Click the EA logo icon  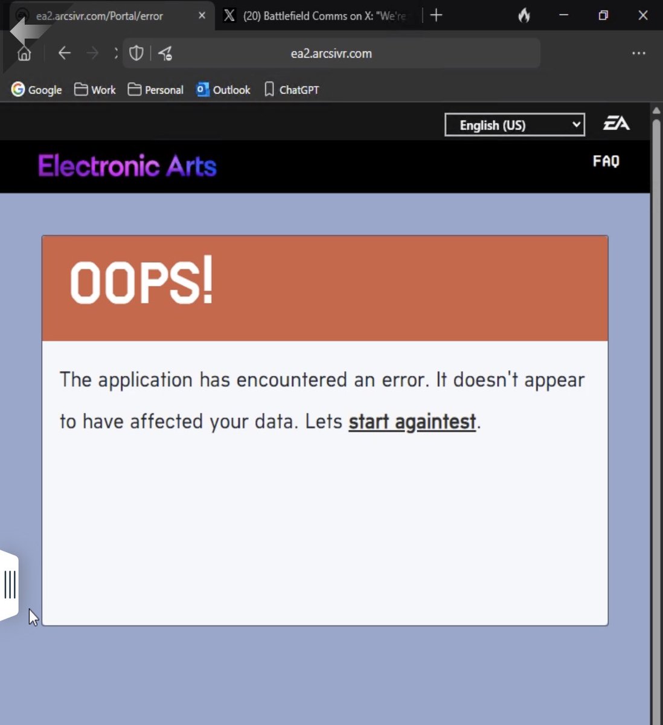pos(617,123)
